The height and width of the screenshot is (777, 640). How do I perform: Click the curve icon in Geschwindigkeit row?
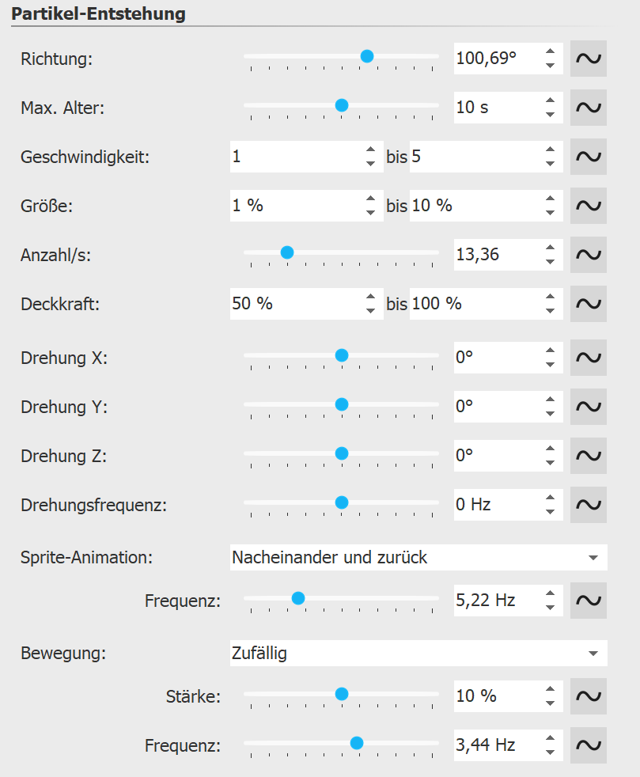pos(588,157)
